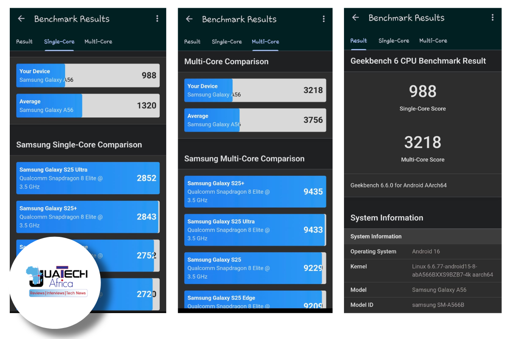Click Model value Samsung Galaxy A56
The image size is (509, 339).
pos(439,290)
